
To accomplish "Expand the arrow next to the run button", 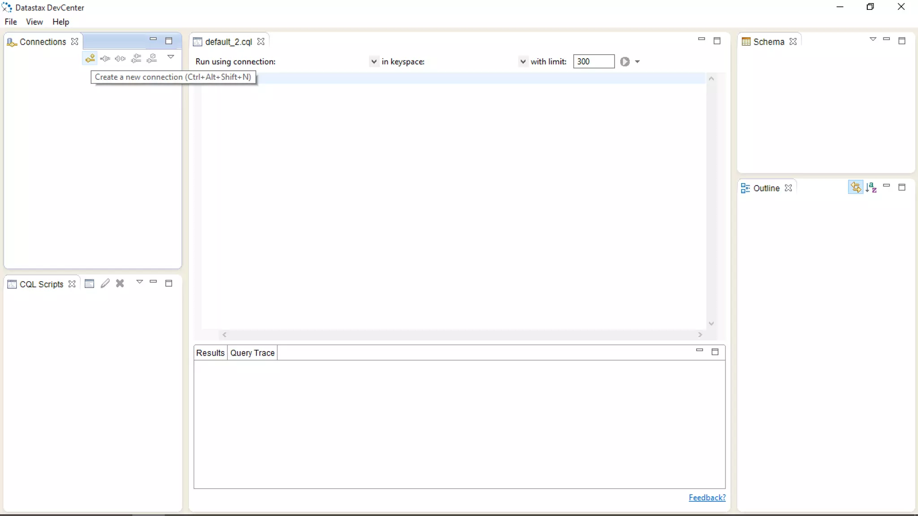I will 637,62.
